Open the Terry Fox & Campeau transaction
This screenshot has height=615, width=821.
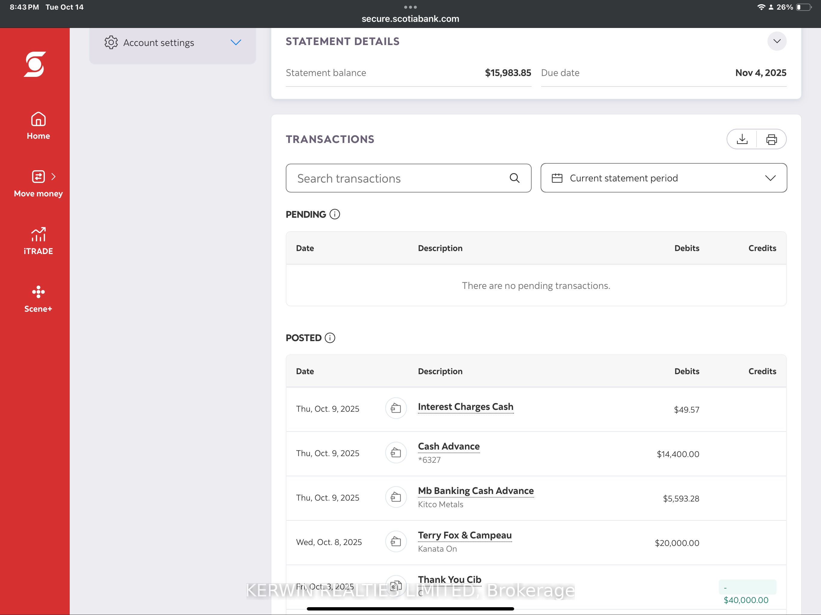point(465,535)
